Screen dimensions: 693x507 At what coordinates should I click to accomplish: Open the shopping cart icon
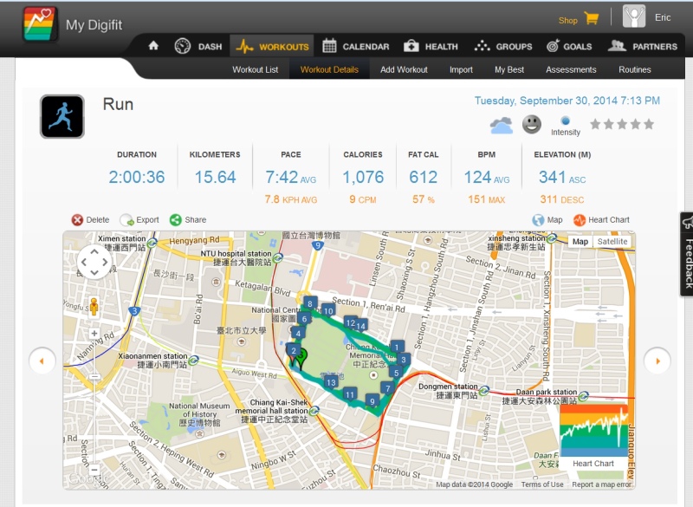coord(591,18)
